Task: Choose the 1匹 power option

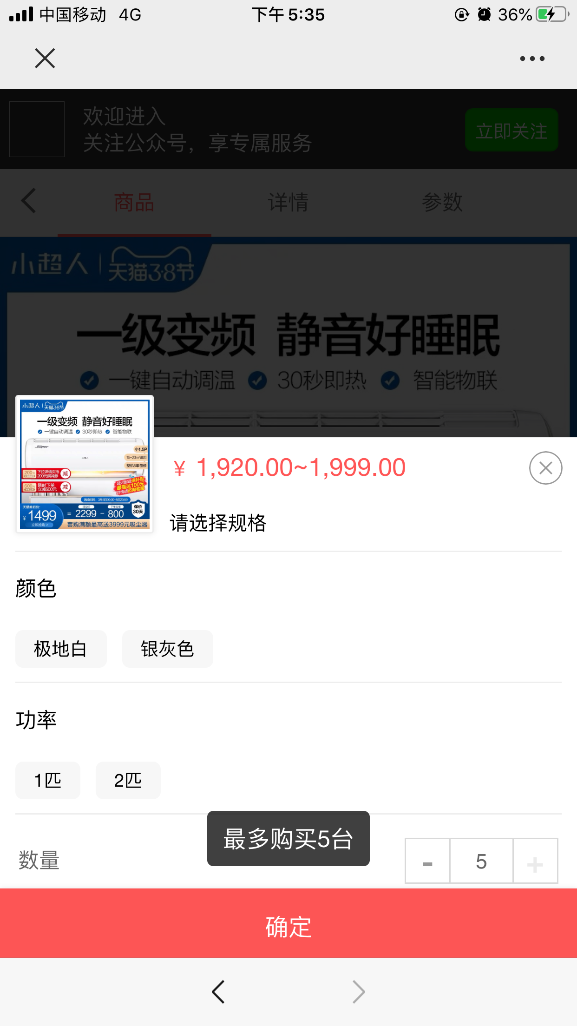Action: (x=48, y=780)
